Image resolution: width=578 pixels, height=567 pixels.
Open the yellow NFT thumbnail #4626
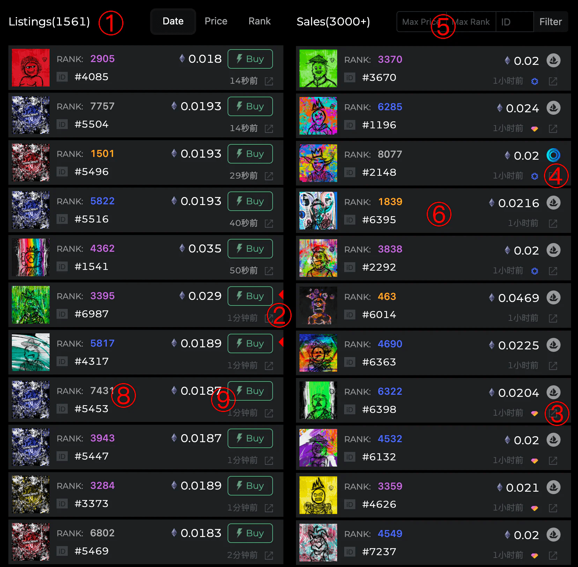[318, 495]
